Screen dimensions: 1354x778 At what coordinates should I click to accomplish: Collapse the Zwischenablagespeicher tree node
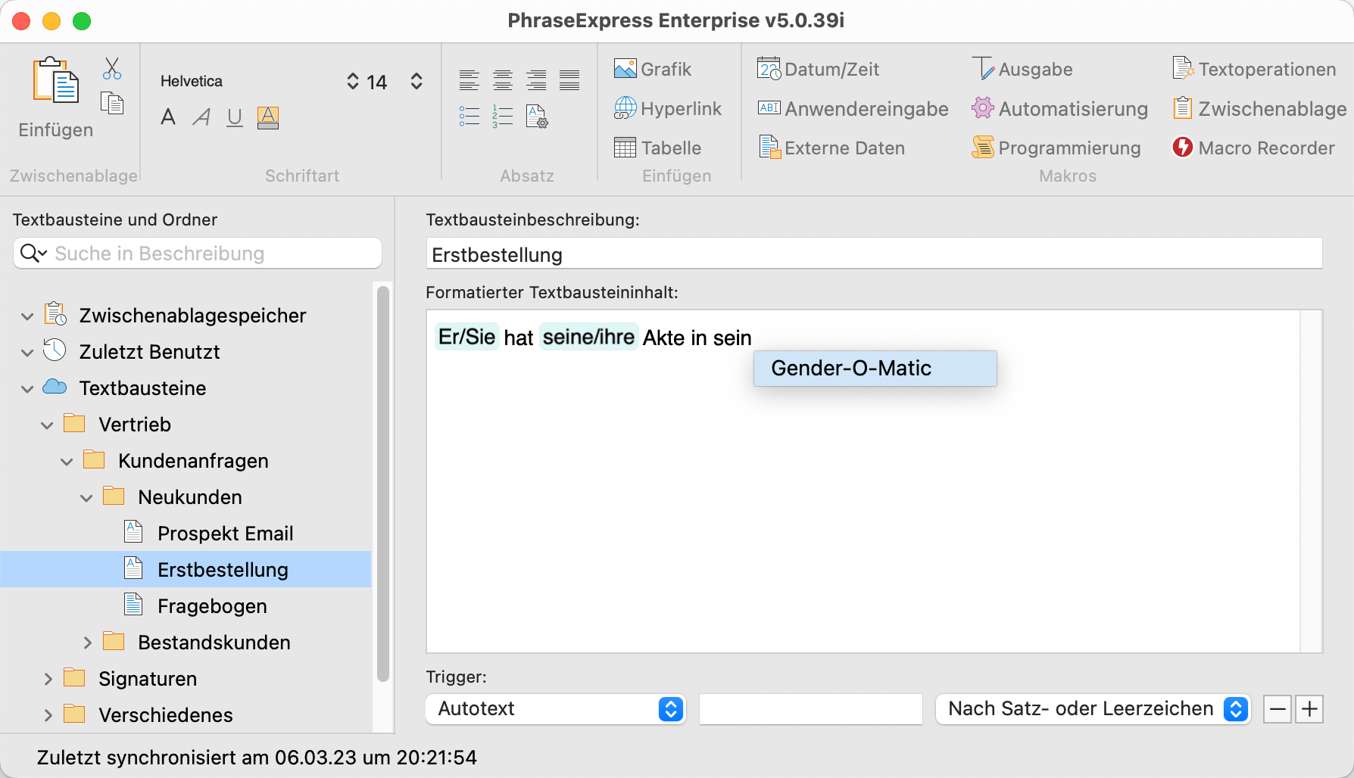[27, 316]
